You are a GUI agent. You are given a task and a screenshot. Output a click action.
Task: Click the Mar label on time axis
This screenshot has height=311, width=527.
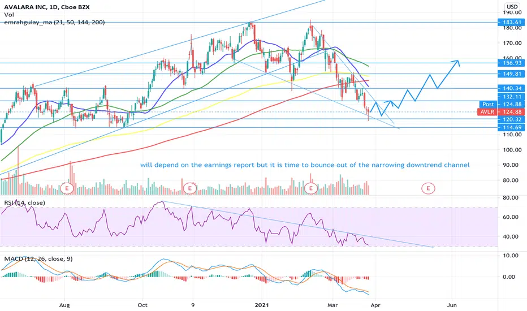tap(332, 305)
